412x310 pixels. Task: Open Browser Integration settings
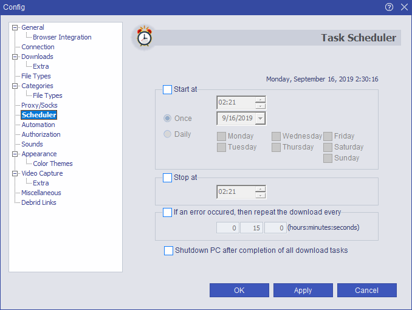click(x=62, y=37)
